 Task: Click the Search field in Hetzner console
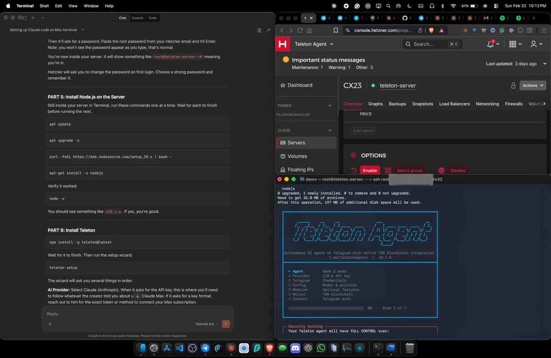(433, 44)
